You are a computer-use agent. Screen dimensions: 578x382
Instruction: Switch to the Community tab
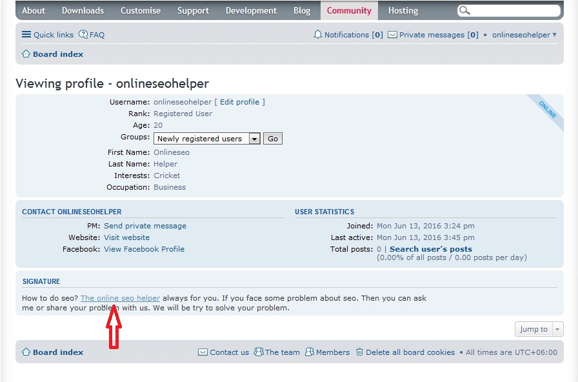point(348,10)
